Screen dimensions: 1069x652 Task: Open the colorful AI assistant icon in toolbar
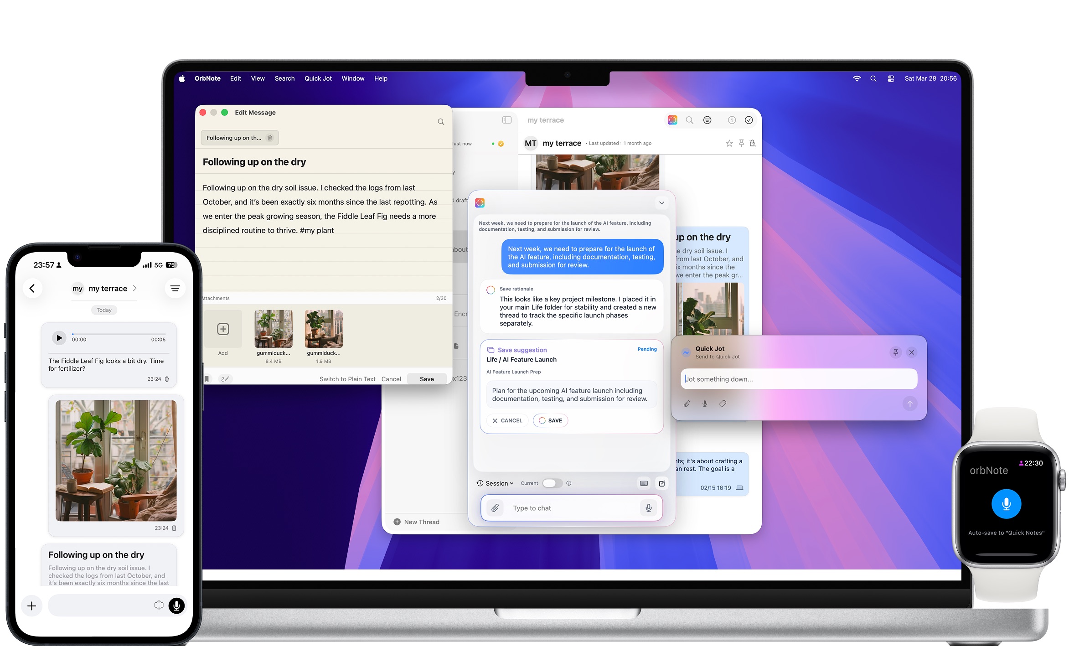tap(672, 120)
